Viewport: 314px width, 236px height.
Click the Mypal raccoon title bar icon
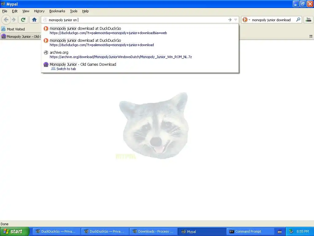tap(3, 4)
